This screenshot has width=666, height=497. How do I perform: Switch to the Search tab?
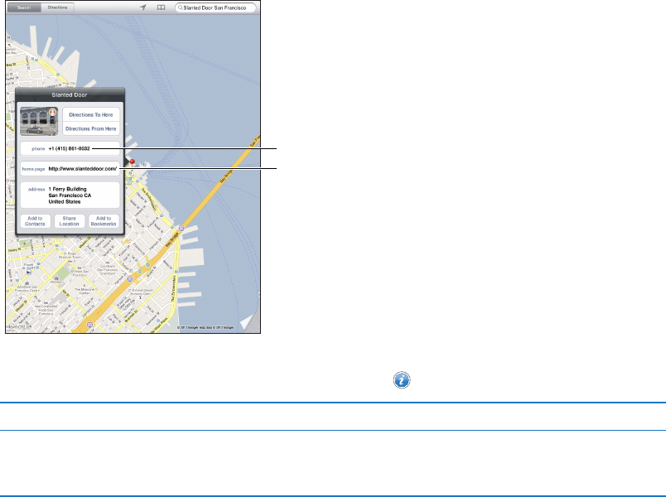pyautogui.click(x=24, y=7)
